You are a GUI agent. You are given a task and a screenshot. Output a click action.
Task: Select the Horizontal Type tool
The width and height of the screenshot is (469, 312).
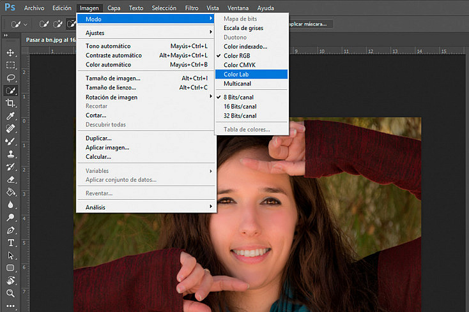[10, 242]
